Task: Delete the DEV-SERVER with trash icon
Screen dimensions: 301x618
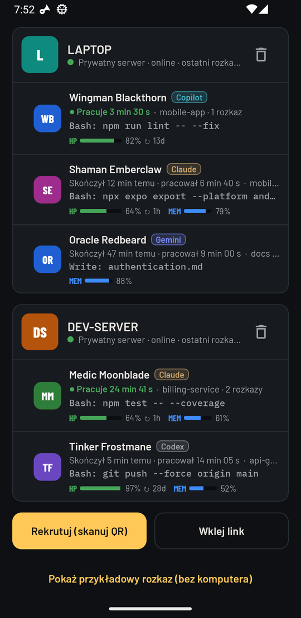Action: point(261,332)
